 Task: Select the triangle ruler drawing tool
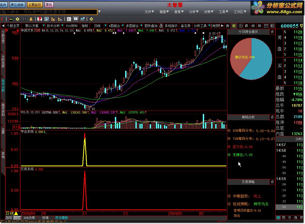pyautogui.click(x=53, y=19)
